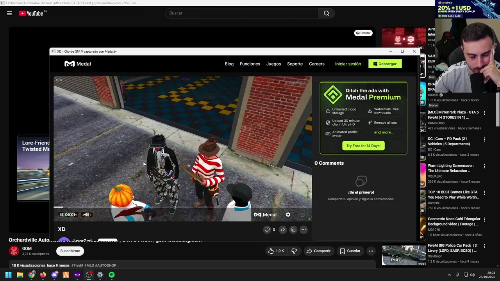
Task: Click Guardar to save the video
Action: coord(350,251)
